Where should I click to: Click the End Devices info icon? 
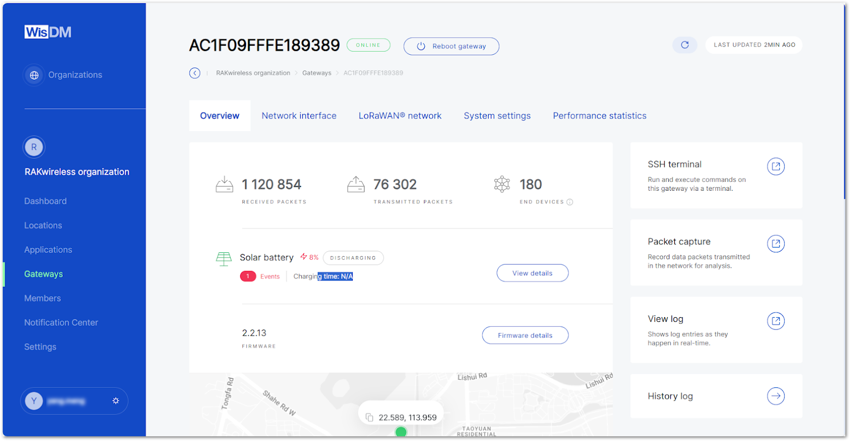pyautogui.click(x=569, y=202)
